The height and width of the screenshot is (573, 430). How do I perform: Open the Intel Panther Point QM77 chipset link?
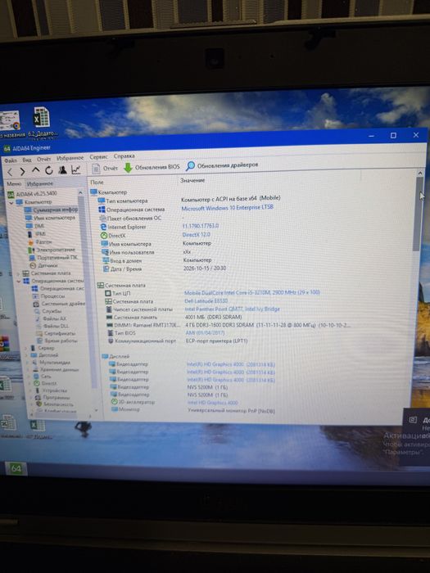tap(232, 309)
